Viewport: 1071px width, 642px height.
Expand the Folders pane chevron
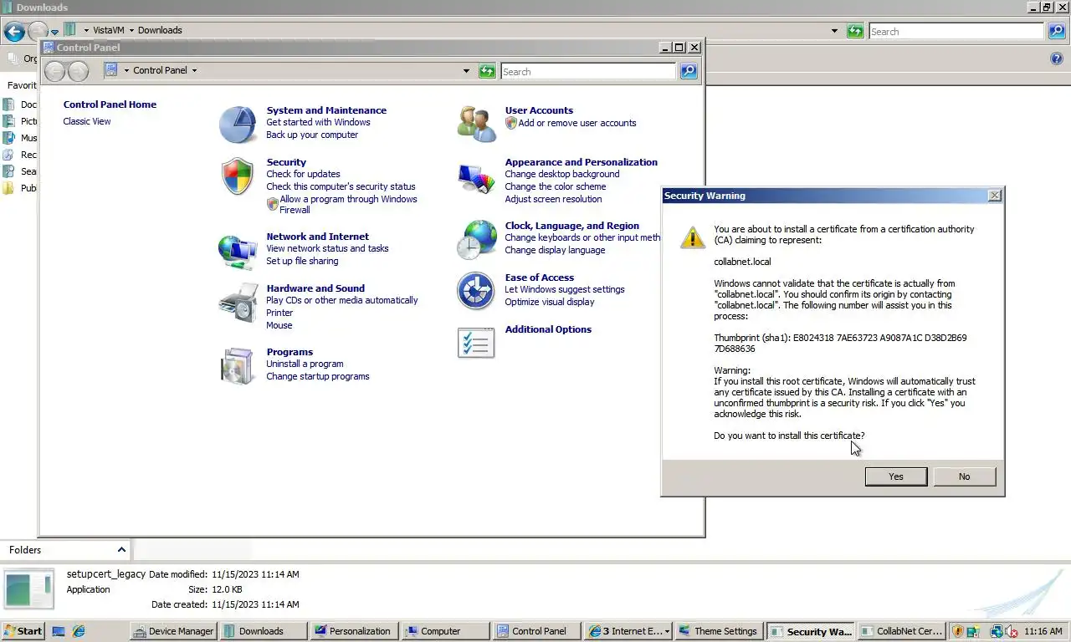coord(121,549)
